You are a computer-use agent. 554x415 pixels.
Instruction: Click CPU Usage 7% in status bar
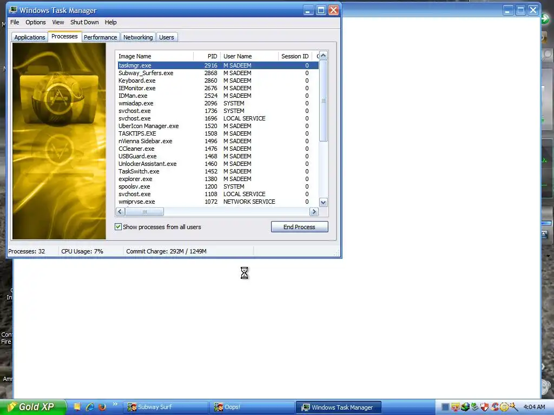click(x=82, y=252)
